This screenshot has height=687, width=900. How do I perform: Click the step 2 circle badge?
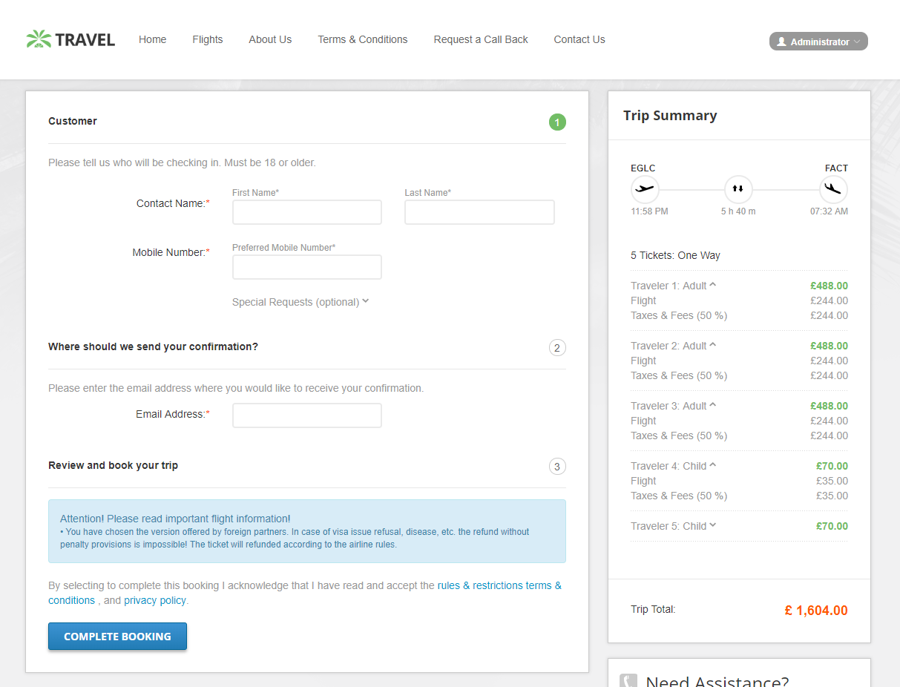tap(557, 348)
